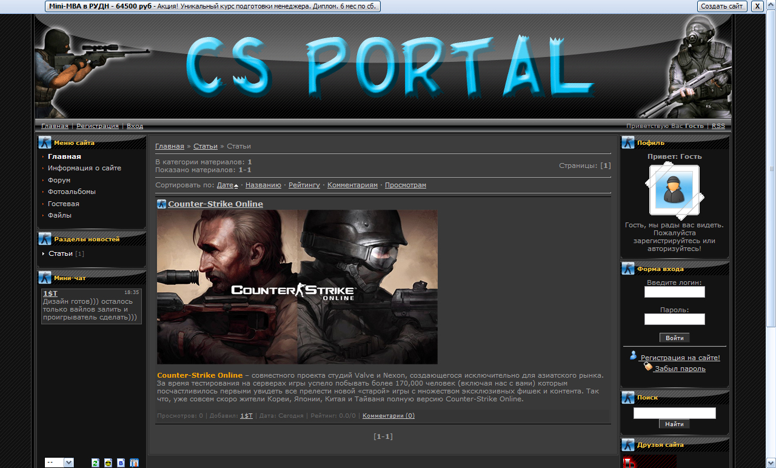Click the Counter-Strike Online article image
Screen dimensions: 776x468
297,287
